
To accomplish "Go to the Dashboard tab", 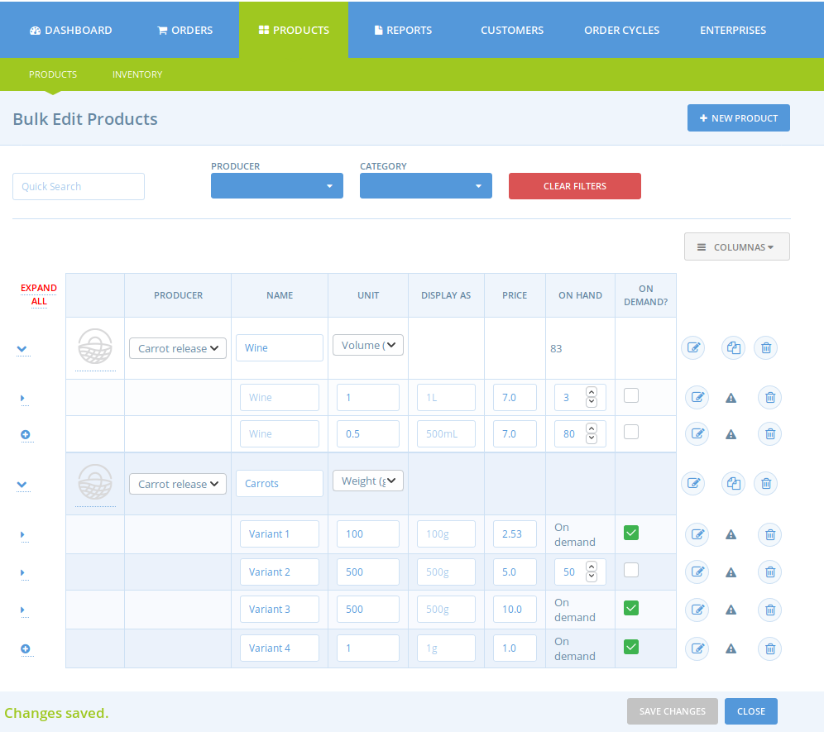I will 71,30.
